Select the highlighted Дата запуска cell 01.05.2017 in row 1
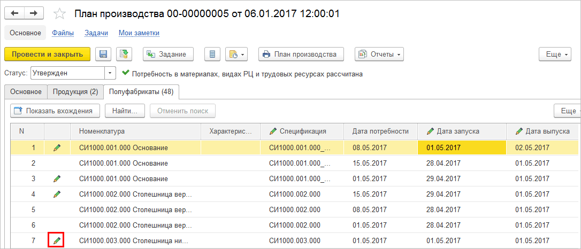The height and width of the screenshot is (249, 581). pos(462,147)
